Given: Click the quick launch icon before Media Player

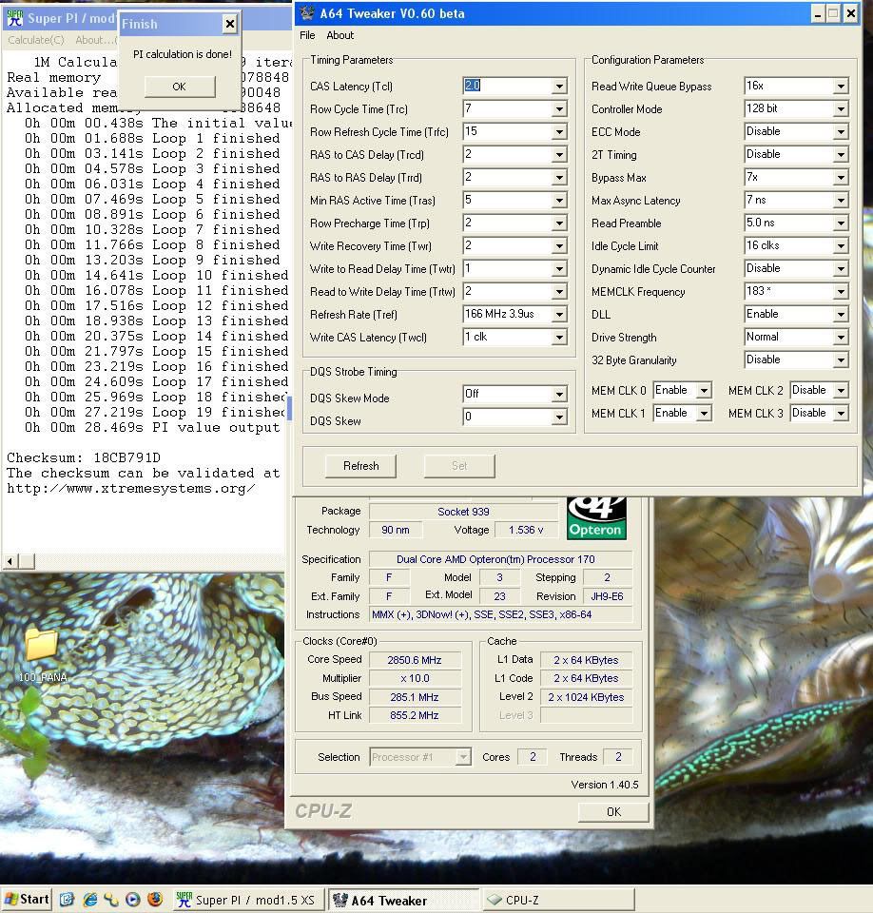Looking at the screenshot, I should tap(111, 899).
